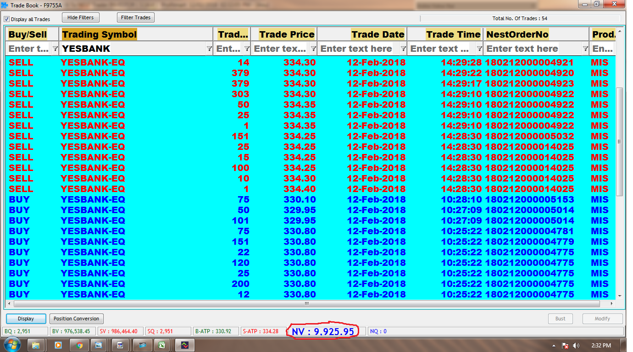This screenshot has width=633, height=352.
Task: Open the Trade Price filter funnel icon
Action: [x=313, y=49]
